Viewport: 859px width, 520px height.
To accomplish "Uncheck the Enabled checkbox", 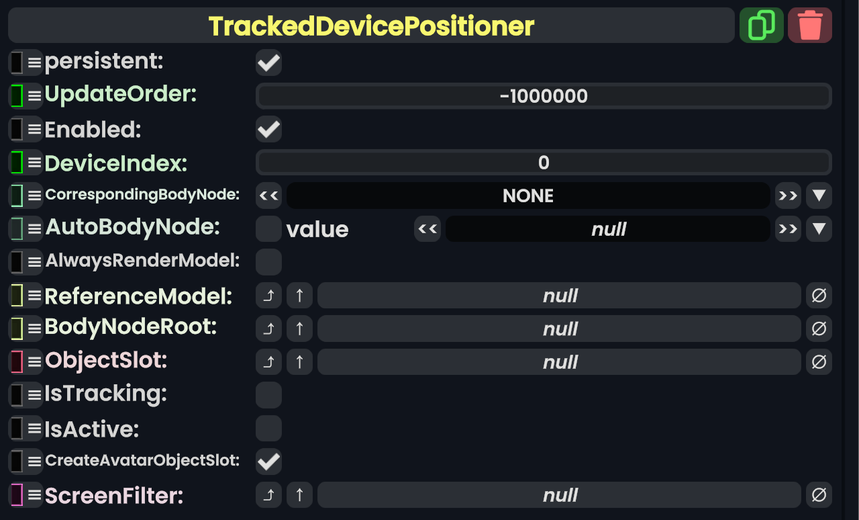I will click(x=268, y=129).
